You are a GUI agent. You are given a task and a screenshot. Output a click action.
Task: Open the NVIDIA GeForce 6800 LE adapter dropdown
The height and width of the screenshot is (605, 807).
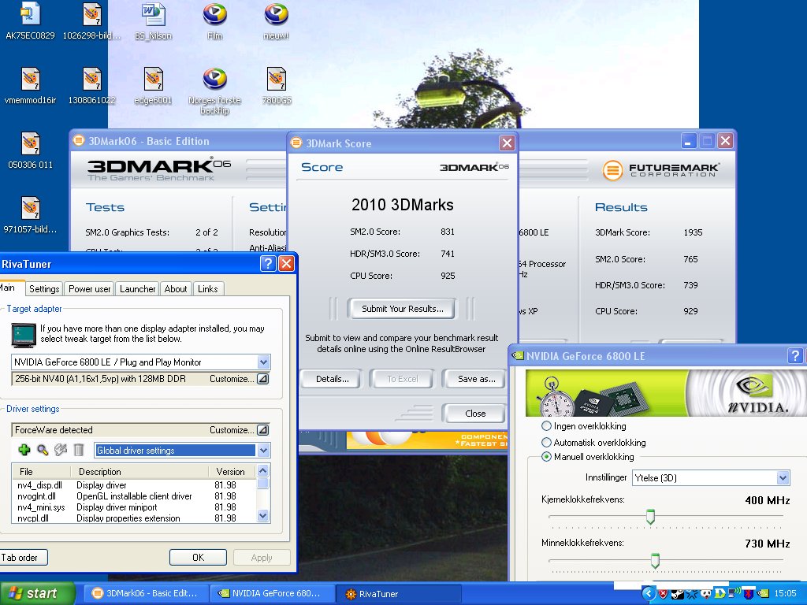click(x=263, y=362)
